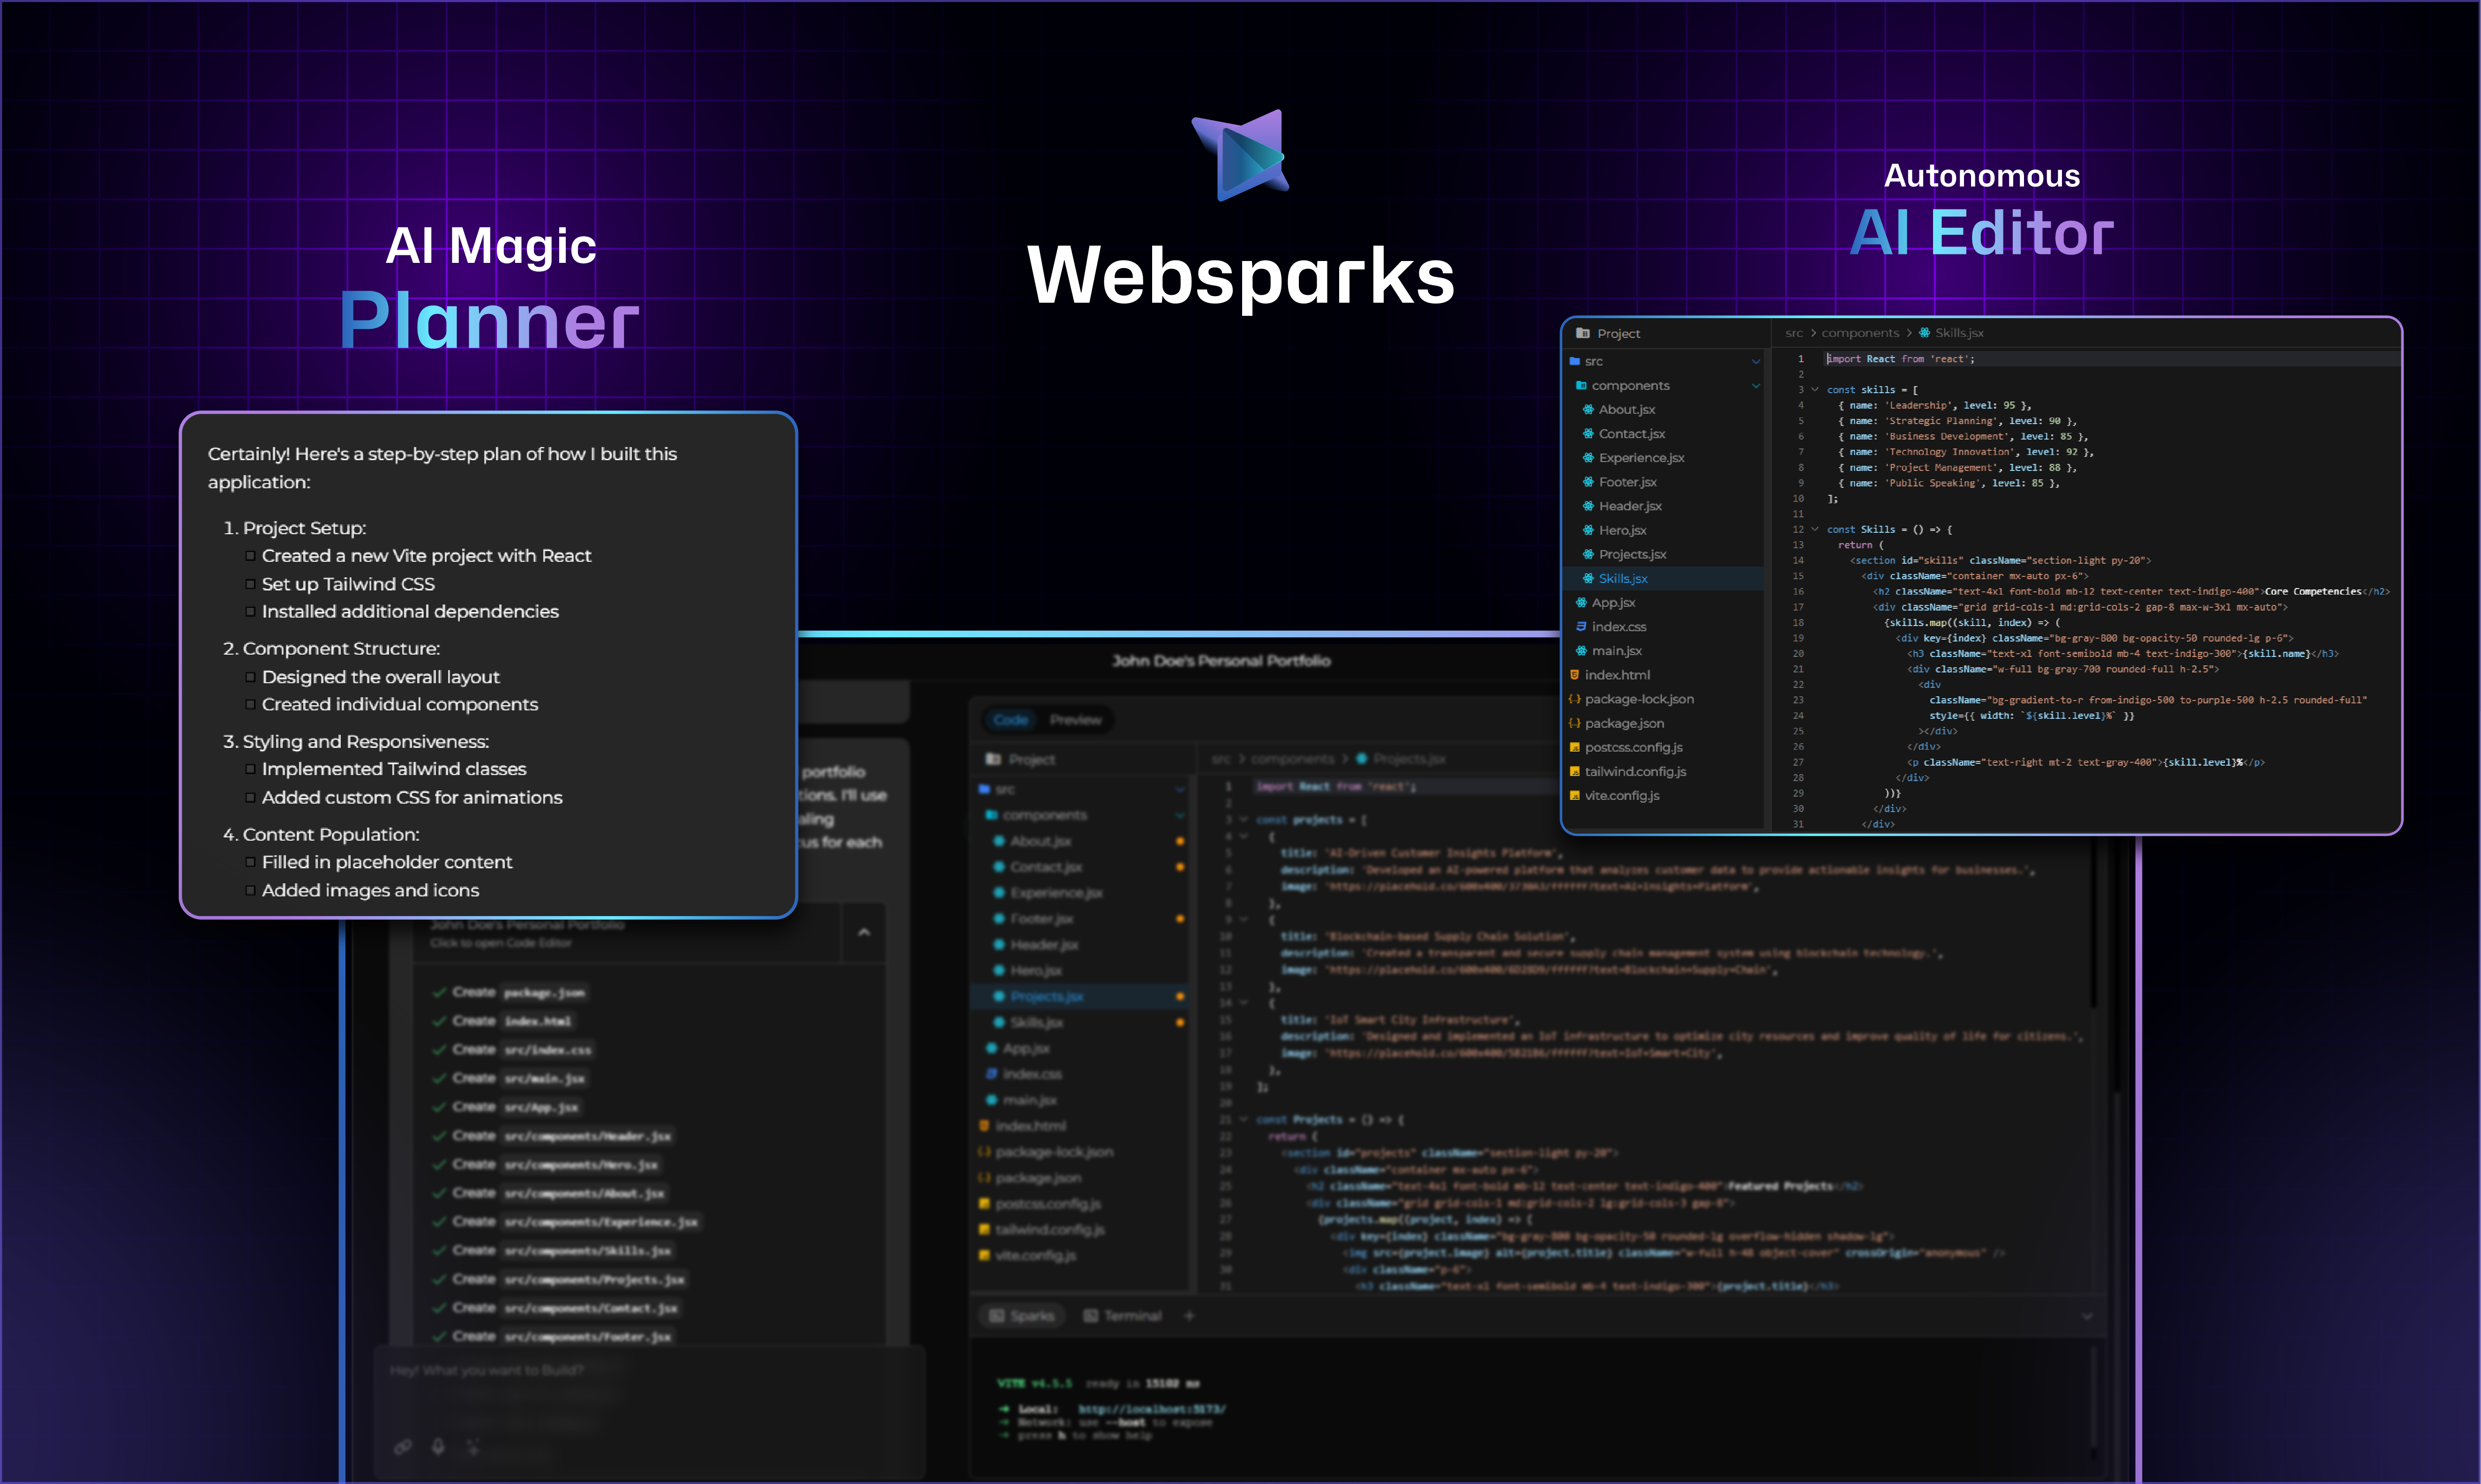Image resolution: width=2481 pixels, height=1484 pixels.
Task: Click the attach link icon in the chat box
Action: coord(403,1446)
